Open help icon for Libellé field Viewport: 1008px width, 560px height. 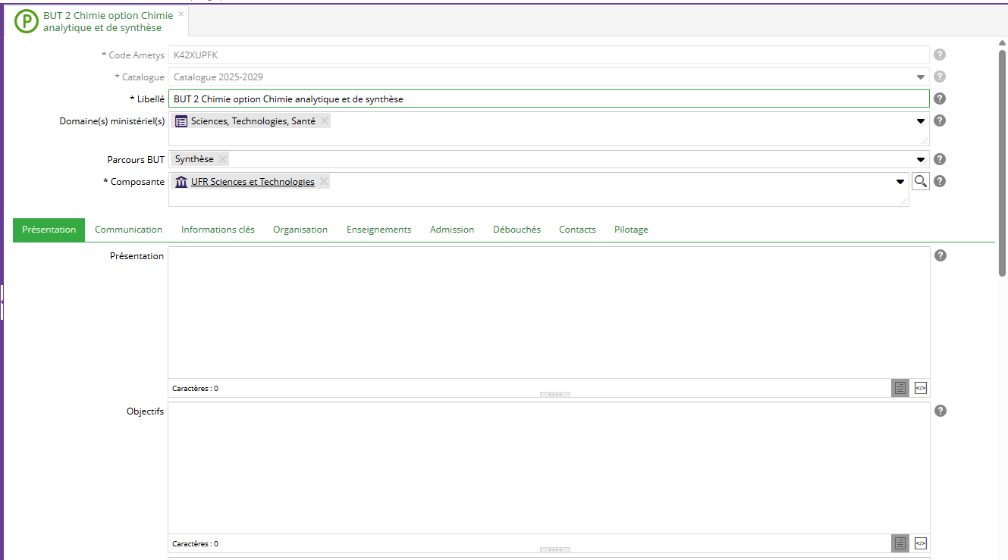click(940, 99)
